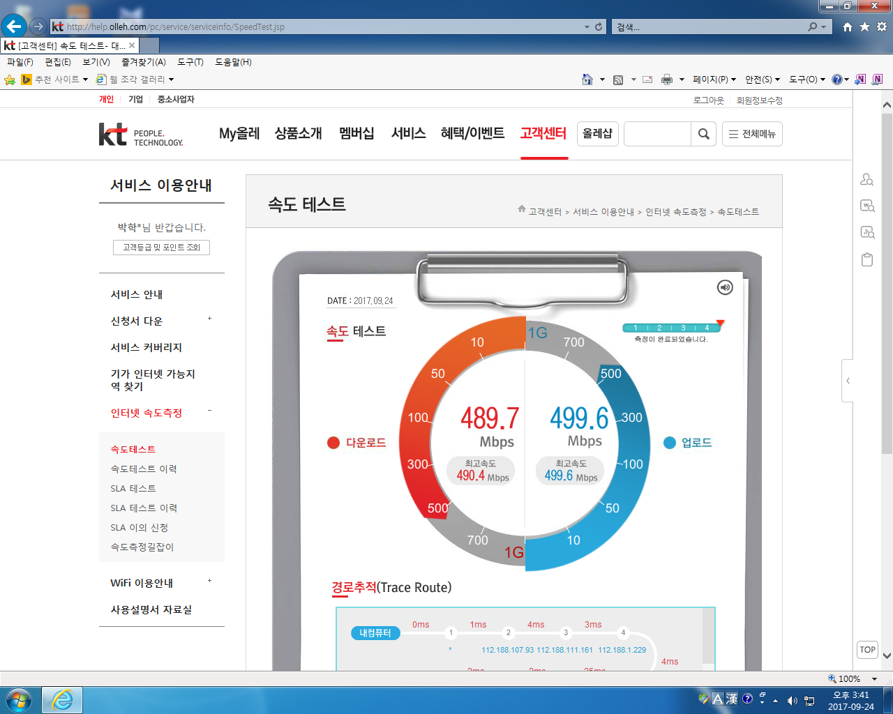This screenshot has width=893, height=714.
Task: Open the 속도테스트 이력 sidebar link
Action: click(144, 469)
